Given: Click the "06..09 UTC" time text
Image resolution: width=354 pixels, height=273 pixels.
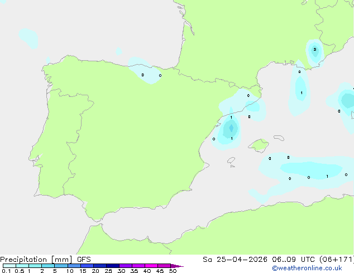Looking at the screenshot, I should tap(293, 260).
